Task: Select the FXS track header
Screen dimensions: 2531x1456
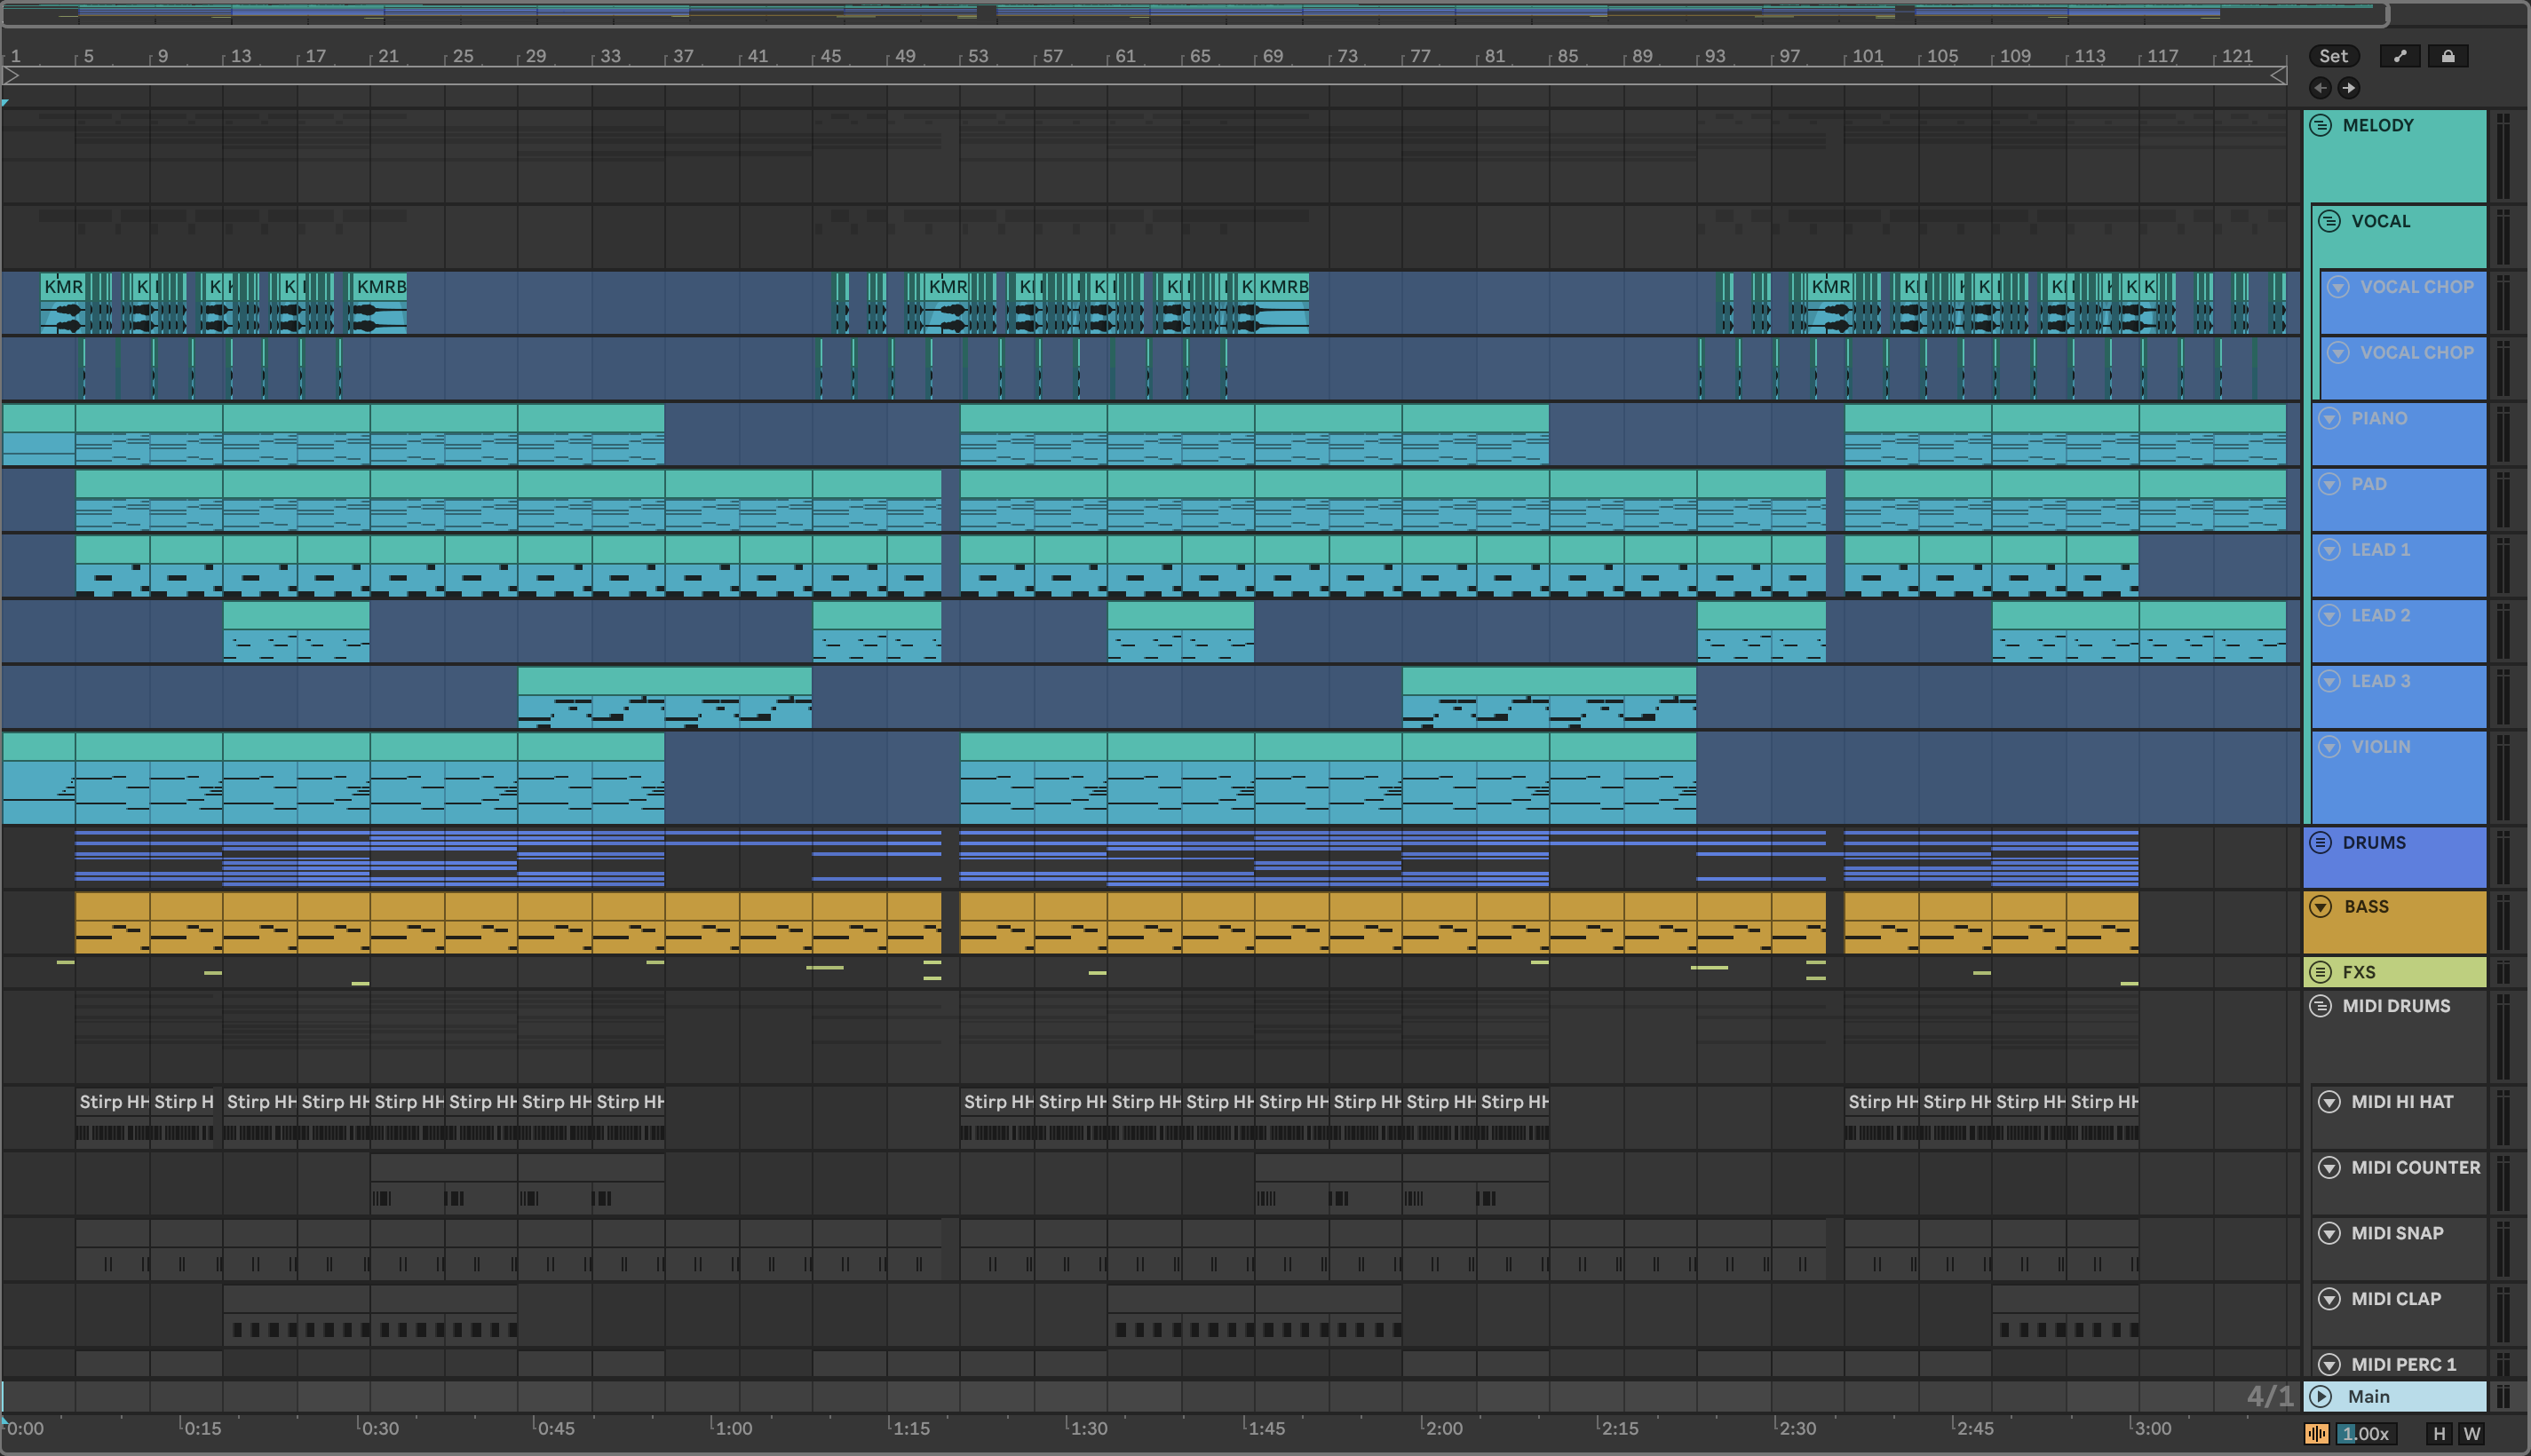Action: tap(2394, 972)
